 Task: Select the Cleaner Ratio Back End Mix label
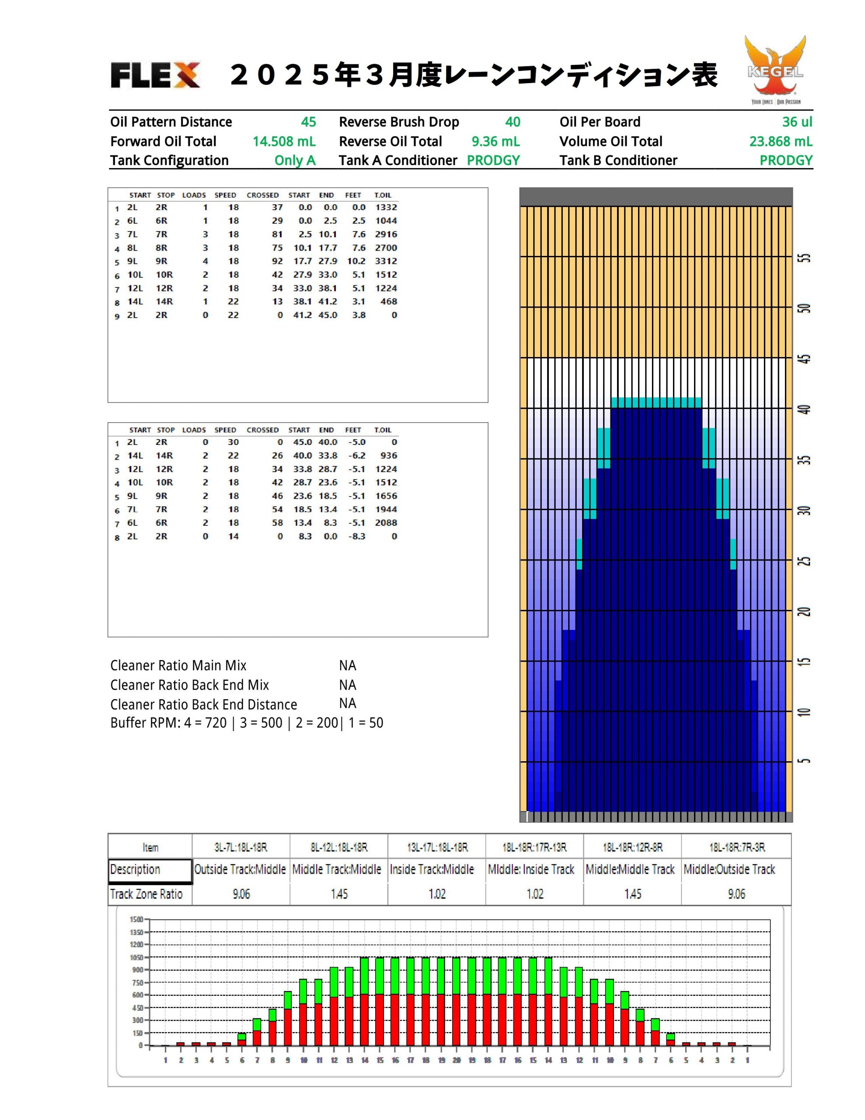(x=190, y=685)
